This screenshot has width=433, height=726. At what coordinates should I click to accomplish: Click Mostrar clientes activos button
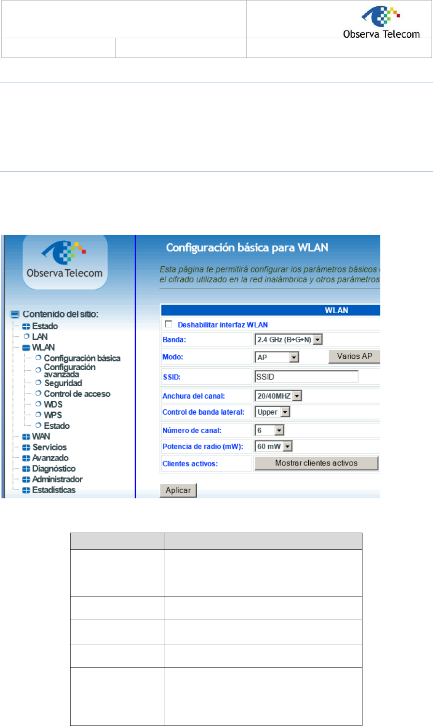point(316,463)
